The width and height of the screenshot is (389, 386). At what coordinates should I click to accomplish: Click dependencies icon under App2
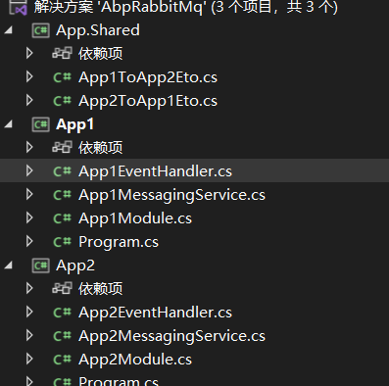click(62, 288)
